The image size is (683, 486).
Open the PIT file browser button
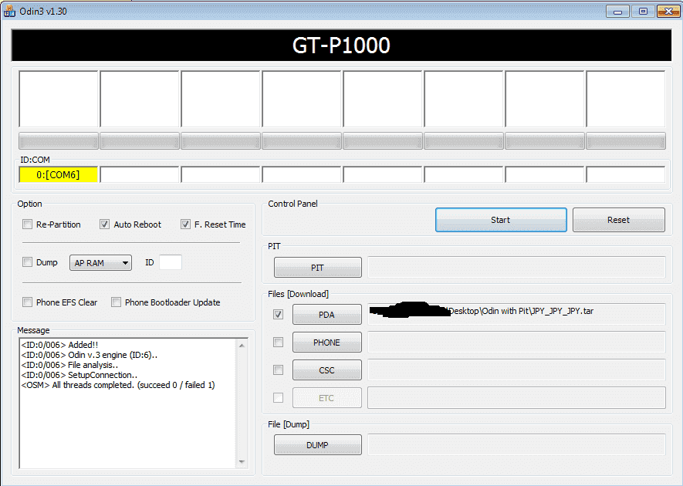point(317,268)
